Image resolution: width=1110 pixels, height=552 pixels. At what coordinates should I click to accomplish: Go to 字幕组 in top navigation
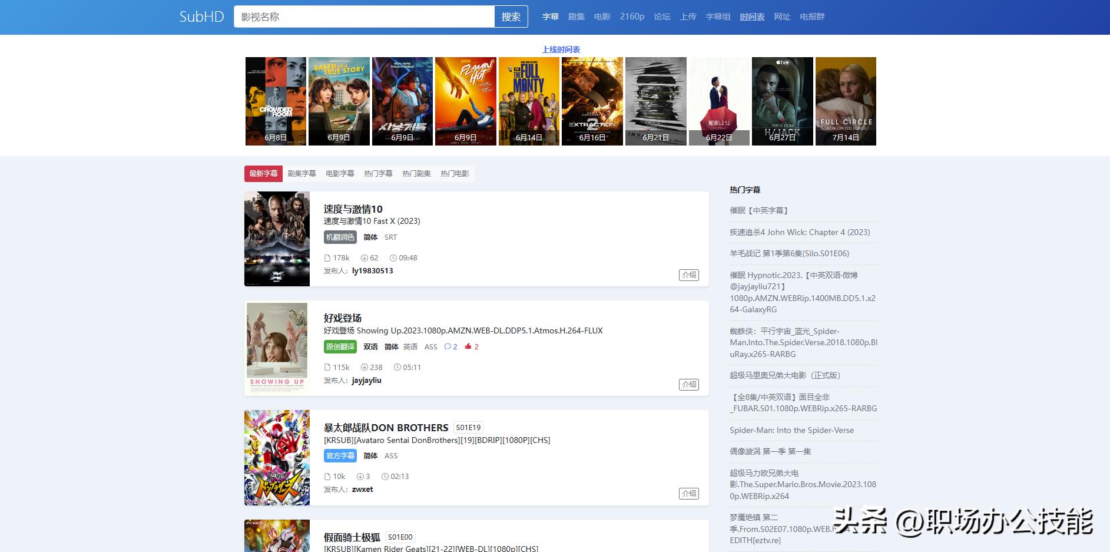pyautogui.click(x=718, y=16)
